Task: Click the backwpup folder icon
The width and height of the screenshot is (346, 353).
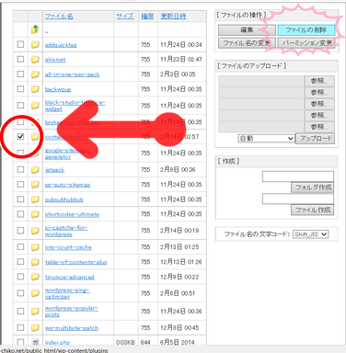Action: (35, 89)
